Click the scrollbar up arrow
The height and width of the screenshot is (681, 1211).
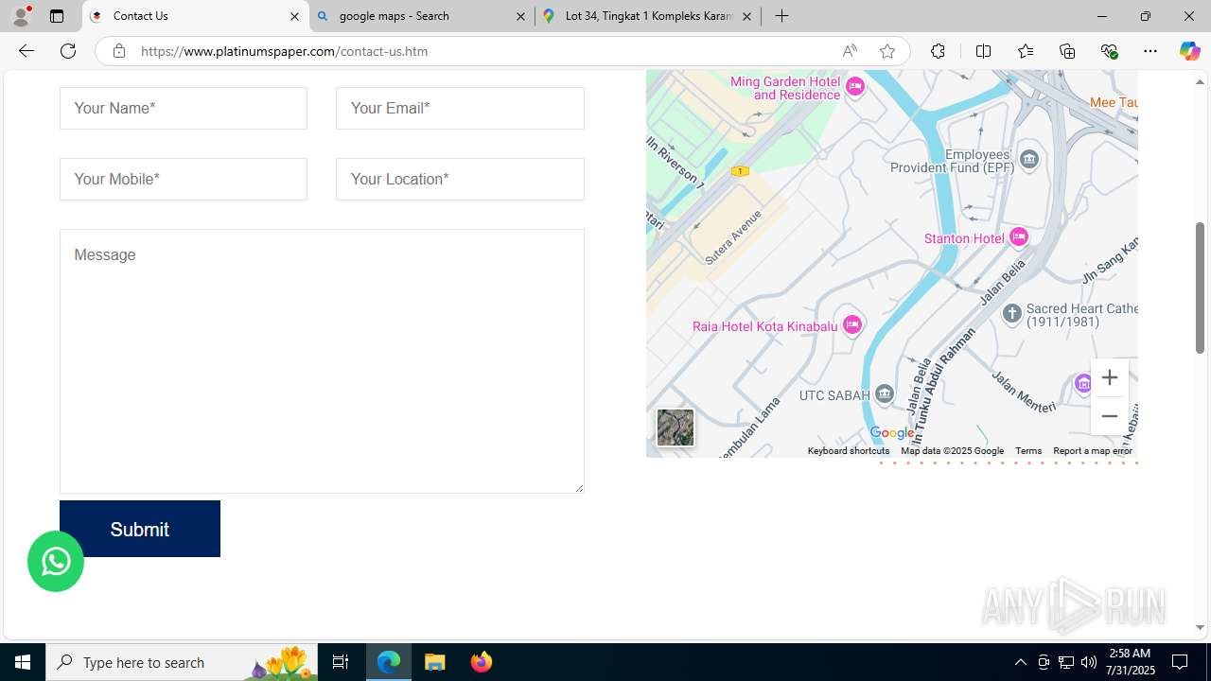pos(1200,81)
